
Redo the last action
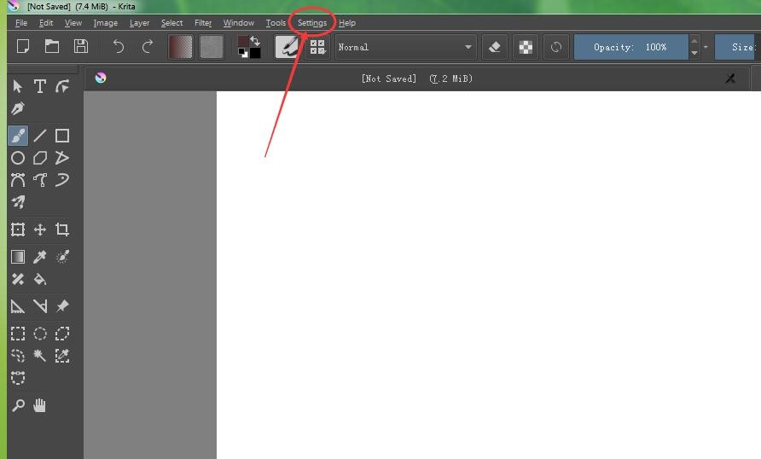coord(148,47)
